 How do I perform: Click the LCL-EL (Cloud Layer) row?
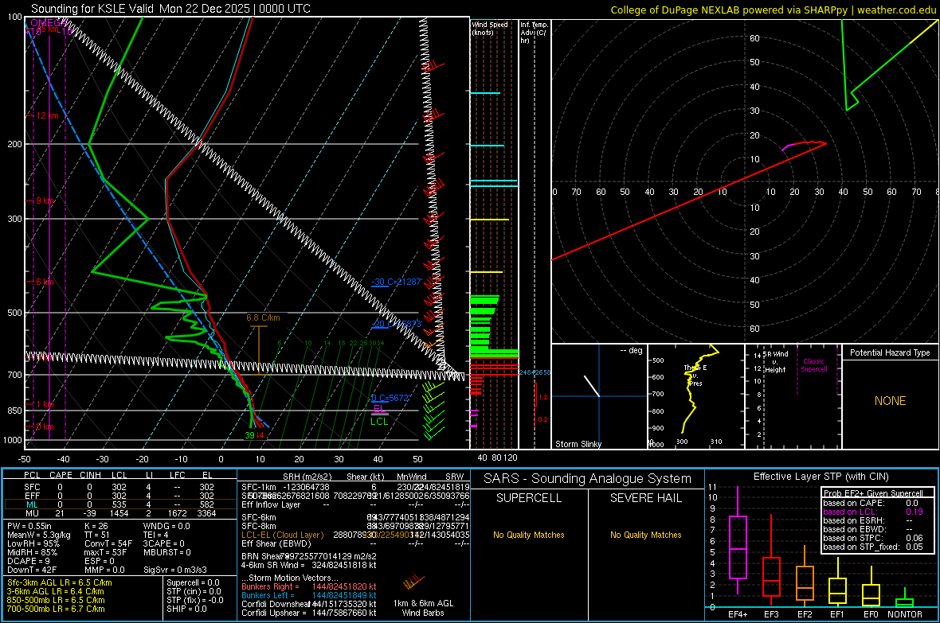(355, 535)
